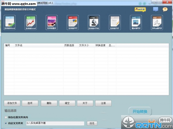Select the Office转PDF conversion icon
The width and height of the screenshot is (173, 129).
tap(157, 23)
